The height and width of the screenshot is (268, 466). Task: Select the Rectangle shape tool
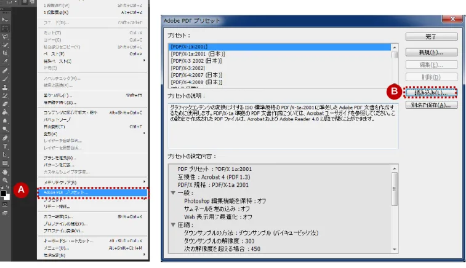pos(5,163)
